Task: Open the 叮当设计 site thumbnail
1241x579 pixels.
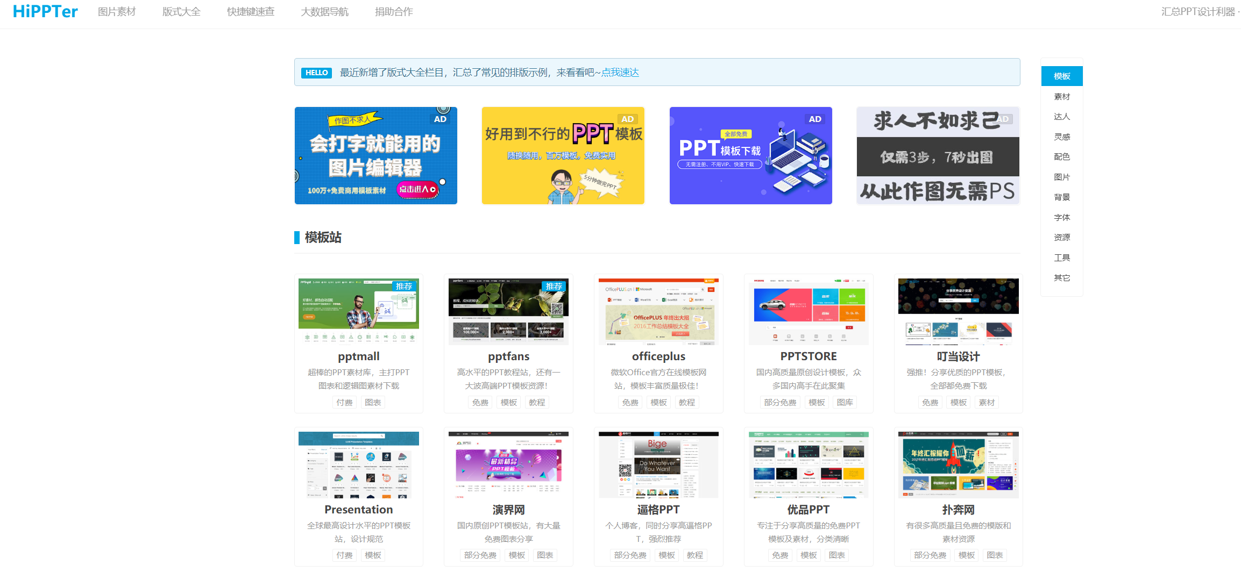Action: [x=959, y=311]
